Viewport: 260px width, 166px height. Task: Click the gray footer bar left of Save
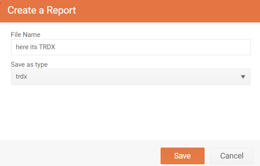pos(80,153)
